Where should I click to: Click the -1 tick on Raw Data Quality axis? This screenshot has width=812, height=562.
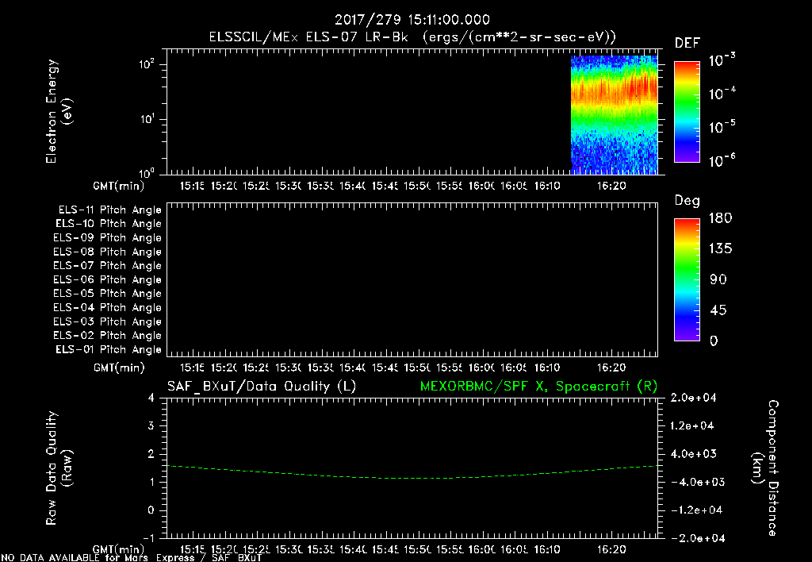click(148, 538)
